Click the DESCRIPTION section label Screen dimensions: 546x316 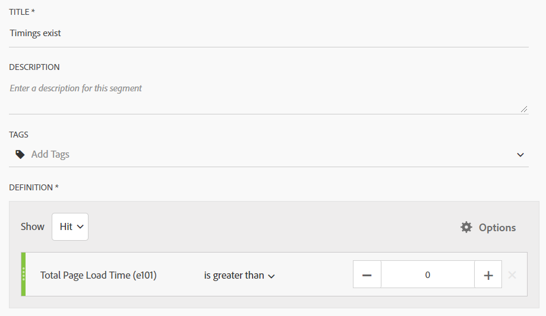point(34,67)
